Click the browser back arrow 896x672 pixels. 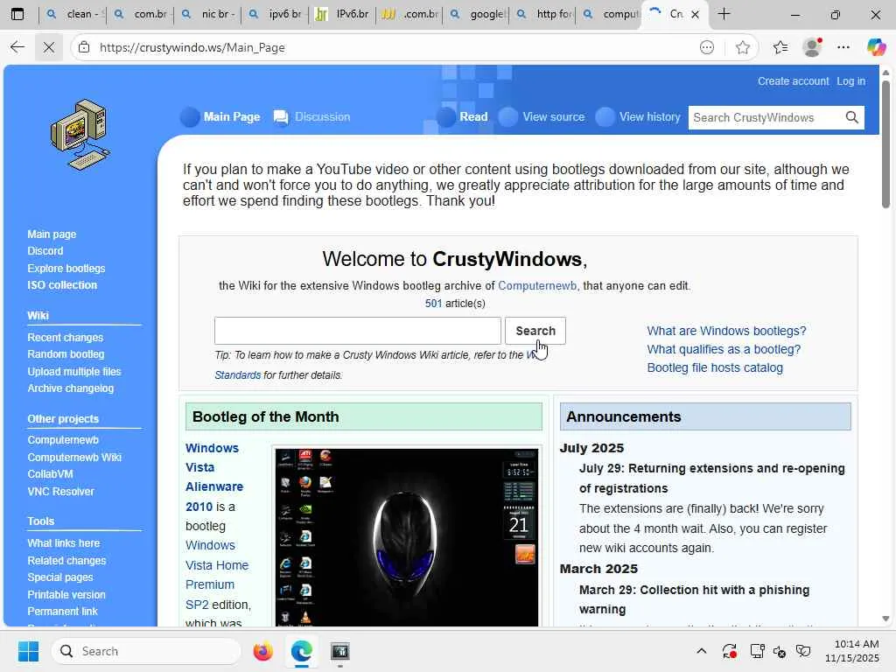(17, 47)
